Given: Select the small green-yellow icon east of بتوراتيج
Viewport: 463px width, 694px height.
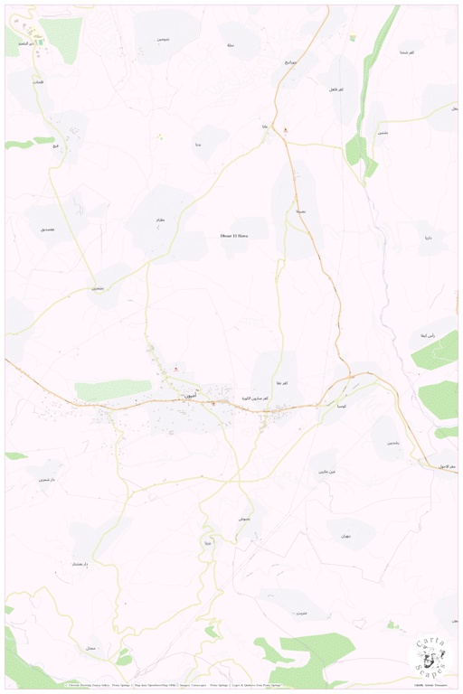Looking at the screenshot, I should pyautogui.click(x=353, y=38).
